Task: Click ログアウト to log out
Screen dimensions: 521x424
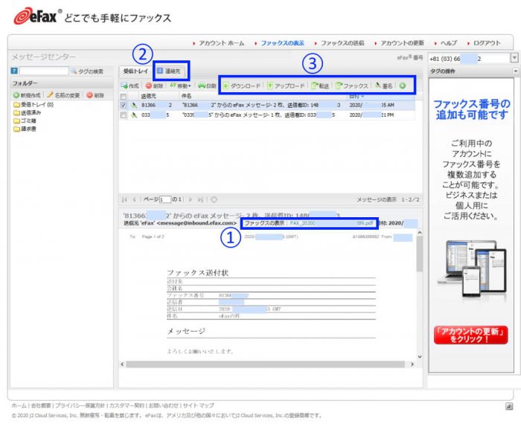Action: click(487, 43)
